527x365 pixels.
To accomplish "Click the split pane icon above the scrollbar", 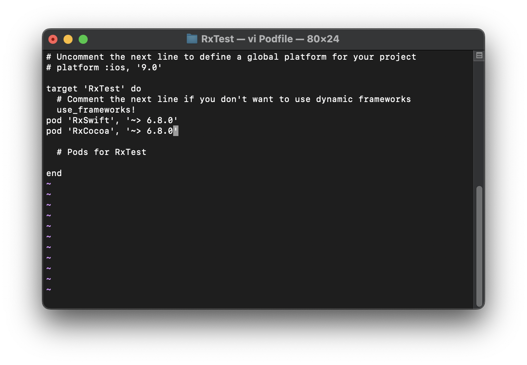I will click(479, 56).
